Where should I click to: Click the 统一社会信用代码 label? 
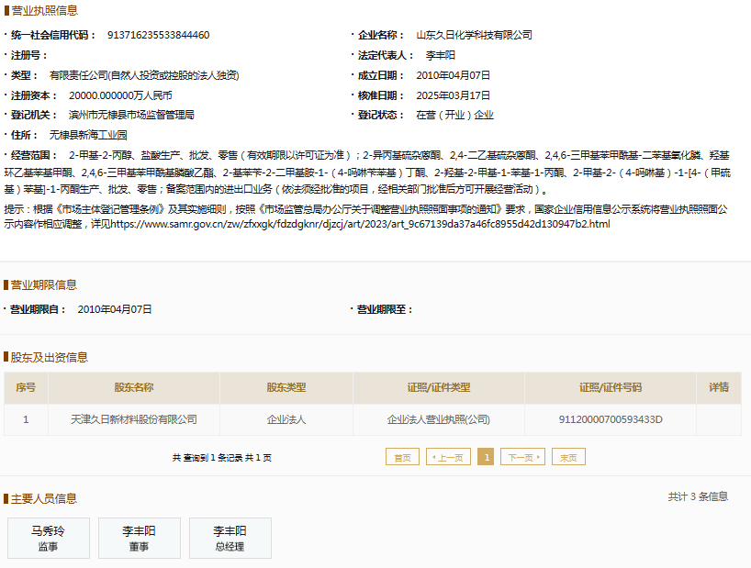[x=52, y=35]
